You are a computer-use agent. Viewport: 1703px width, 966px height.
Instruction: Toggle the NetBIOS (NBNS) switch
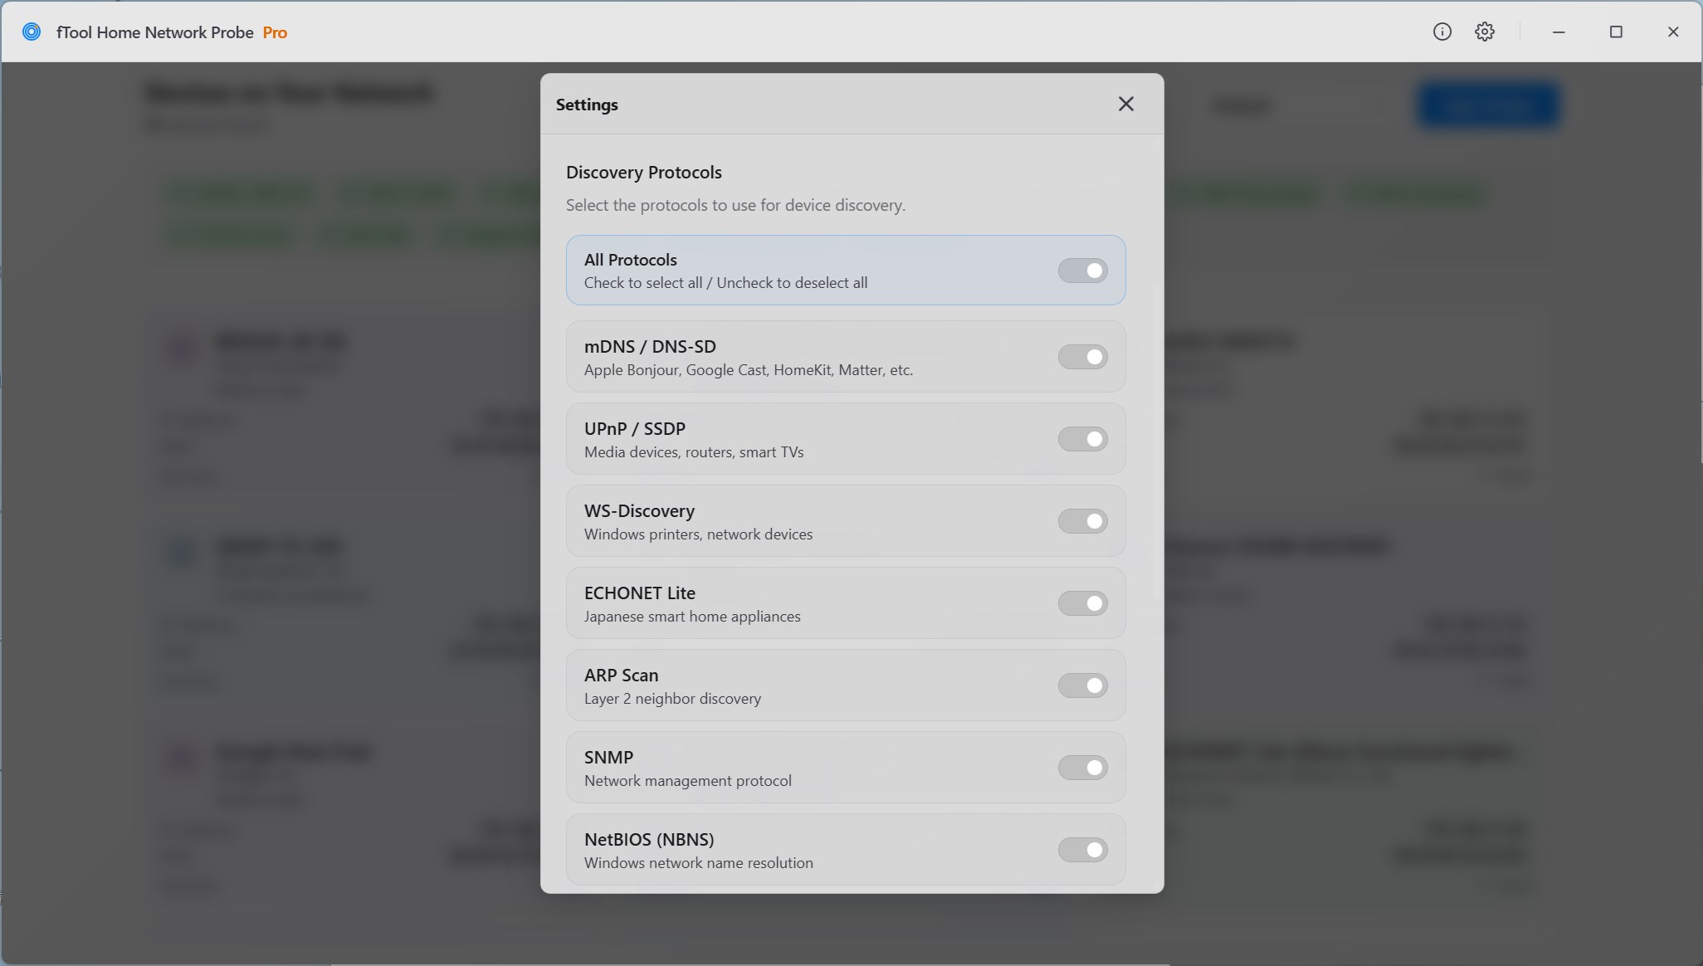[1082, 850]
